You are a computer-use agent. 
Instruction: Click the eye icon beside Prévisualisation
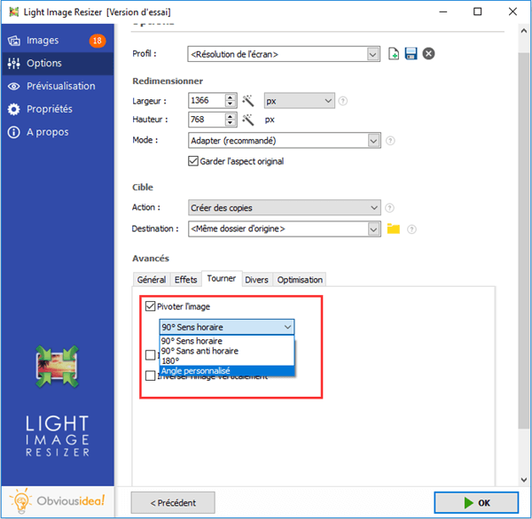[13, 87]
